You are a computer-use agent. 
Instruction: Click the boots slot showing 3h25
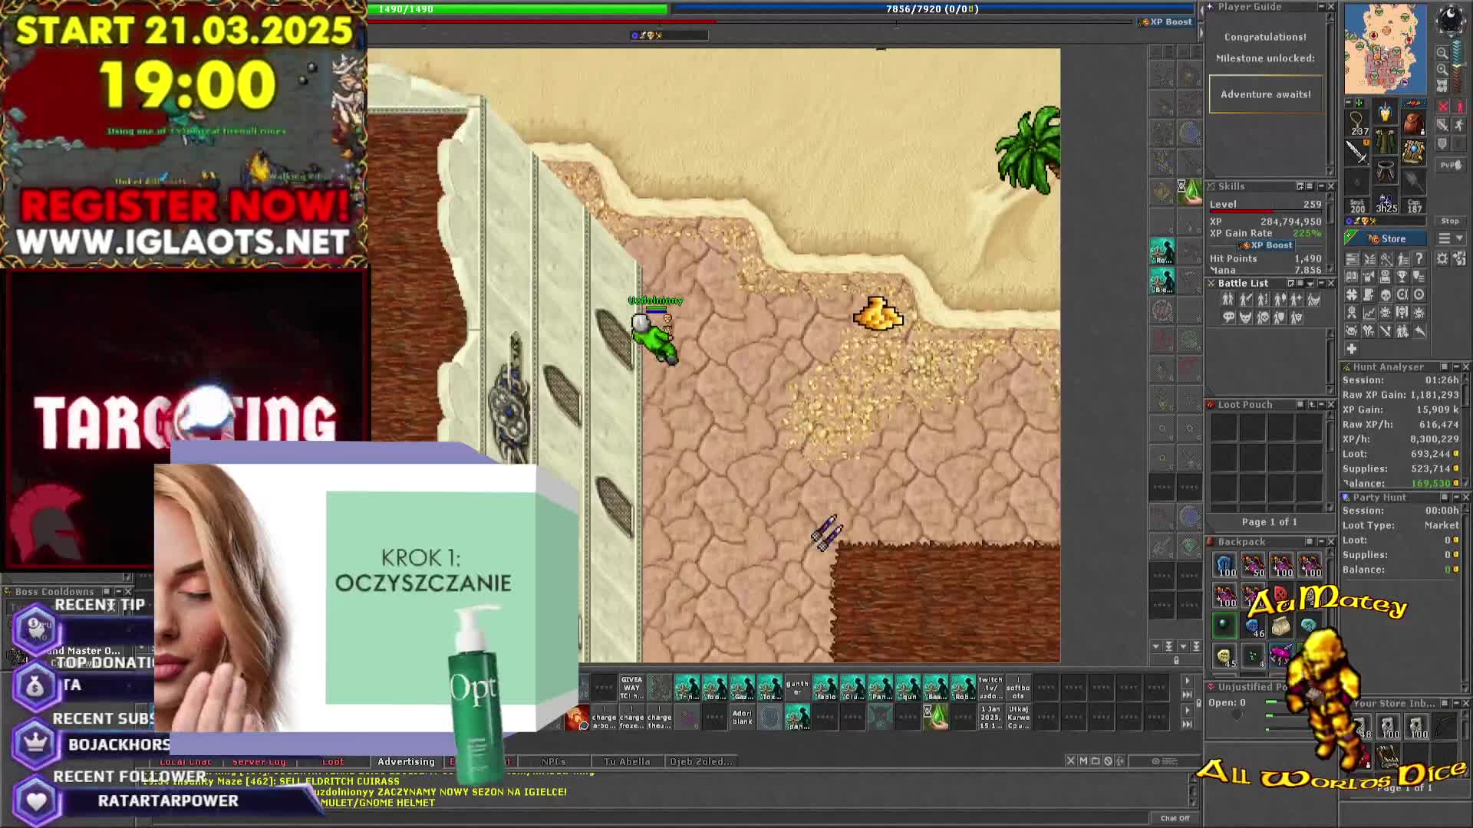coord(1386,202)
